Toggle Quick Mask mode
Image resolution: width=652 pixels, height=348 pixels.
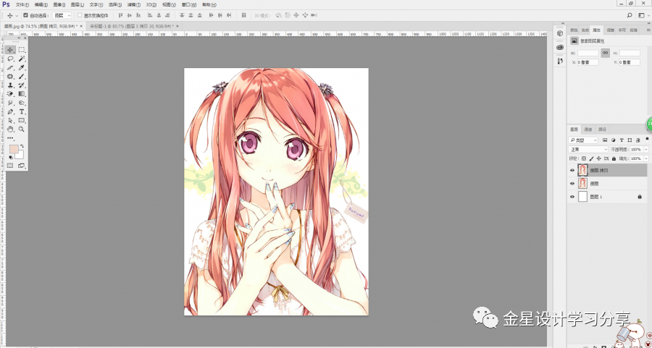coord(10,165)
